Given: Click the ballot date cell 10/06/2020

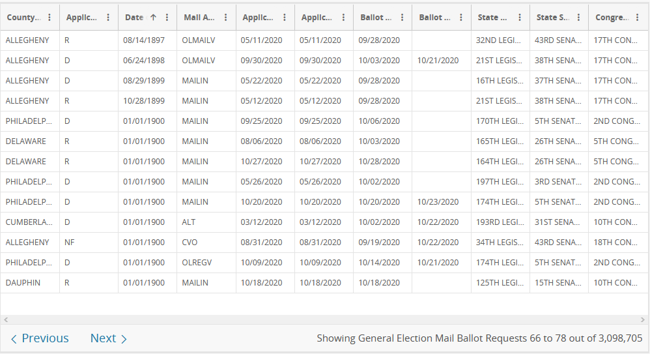Looking at the screenshot, I should [382, 121].
